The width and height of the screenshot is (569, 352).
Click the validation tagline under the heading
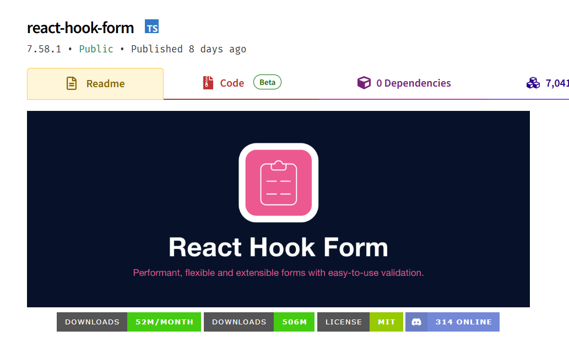(278, 272)
